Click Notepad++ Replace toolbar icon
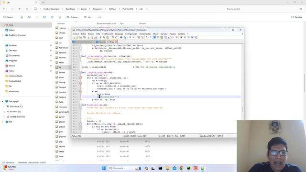The width and height of the screenshot is (306, 172). coord(125,37)
